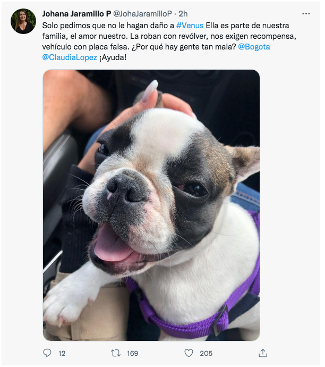
Task: Click the share upload icon
Action: [263, 353]
